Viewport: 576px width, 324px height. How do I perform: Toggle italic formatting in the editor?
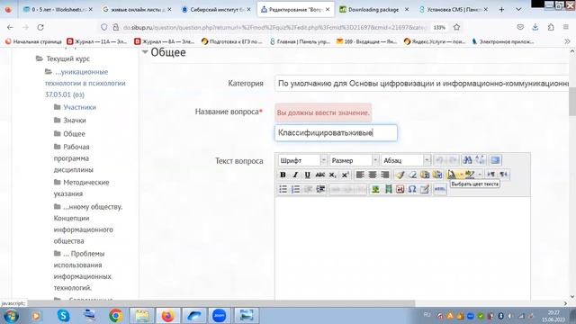[x=295, y=175]
